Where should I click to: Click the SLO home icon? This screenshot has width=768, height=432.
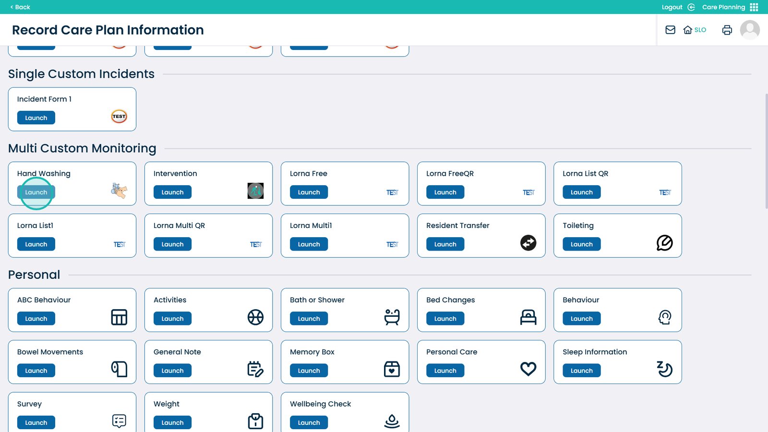[694, 30]
